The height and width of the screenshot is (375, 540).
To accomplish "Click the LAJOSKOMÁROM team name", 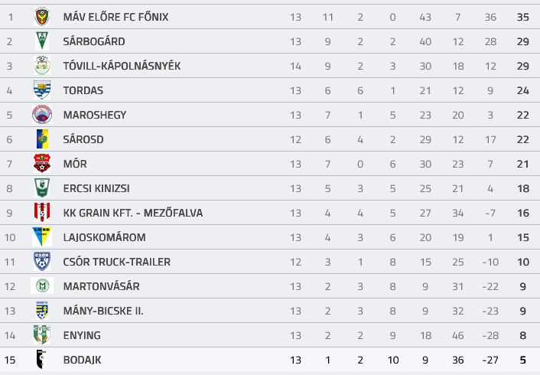I will 104,237.
